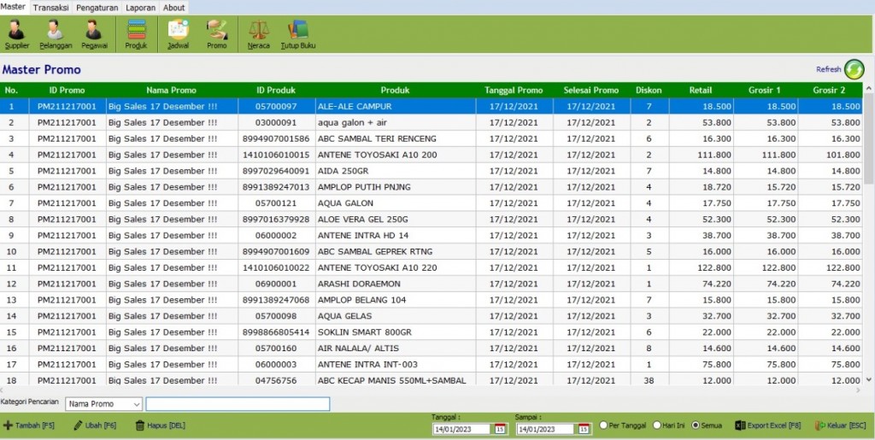Viewport: 875px width, 440px height.
Task: Select the Hari Ini radio button
Action: point(657,425)
